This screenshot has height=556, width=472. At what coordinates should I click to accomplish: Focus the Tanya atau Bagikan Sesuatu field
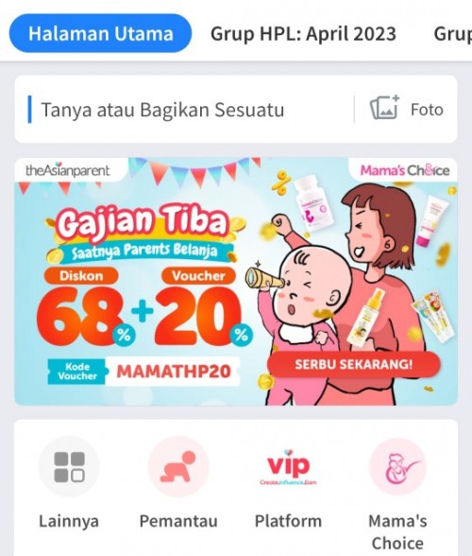(x=192, y=110)
